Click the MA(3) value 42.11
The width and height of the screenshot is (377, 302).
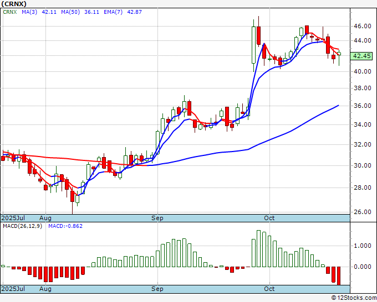(x=49, y=12)
